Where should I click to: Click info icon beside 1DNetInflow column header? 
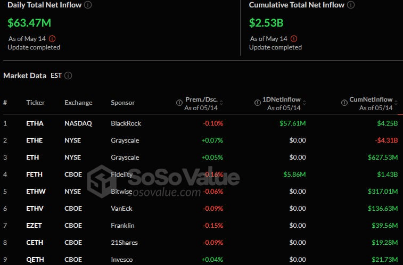[x=258, y=103]
